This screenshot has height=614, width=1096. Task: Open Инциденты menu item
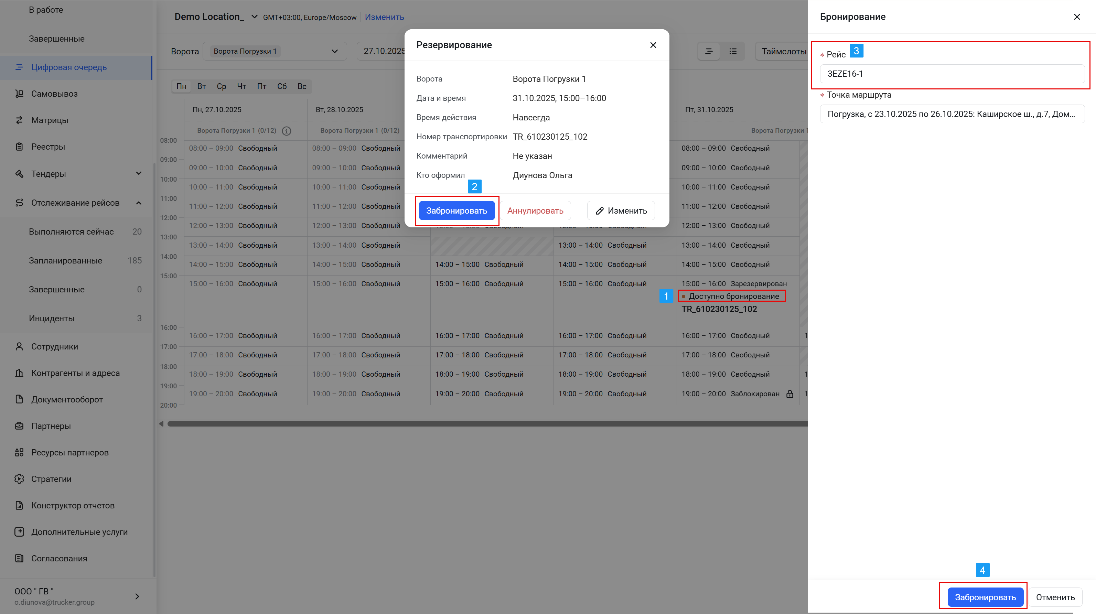(x=52, y=318)
